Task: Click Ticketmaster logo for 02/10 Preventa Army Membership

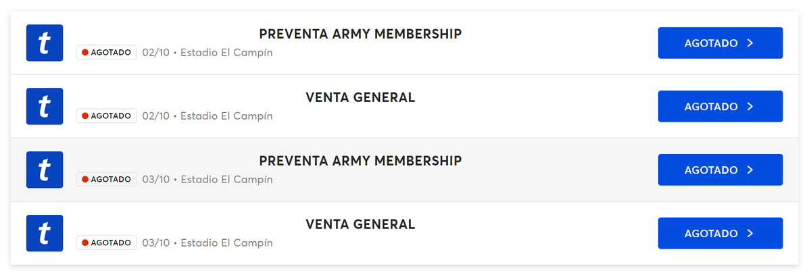Action: [x=44, y=43]
